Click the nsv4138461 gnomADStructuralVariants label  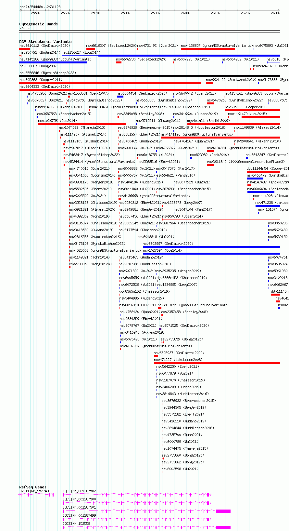click(x=124, y=107)
